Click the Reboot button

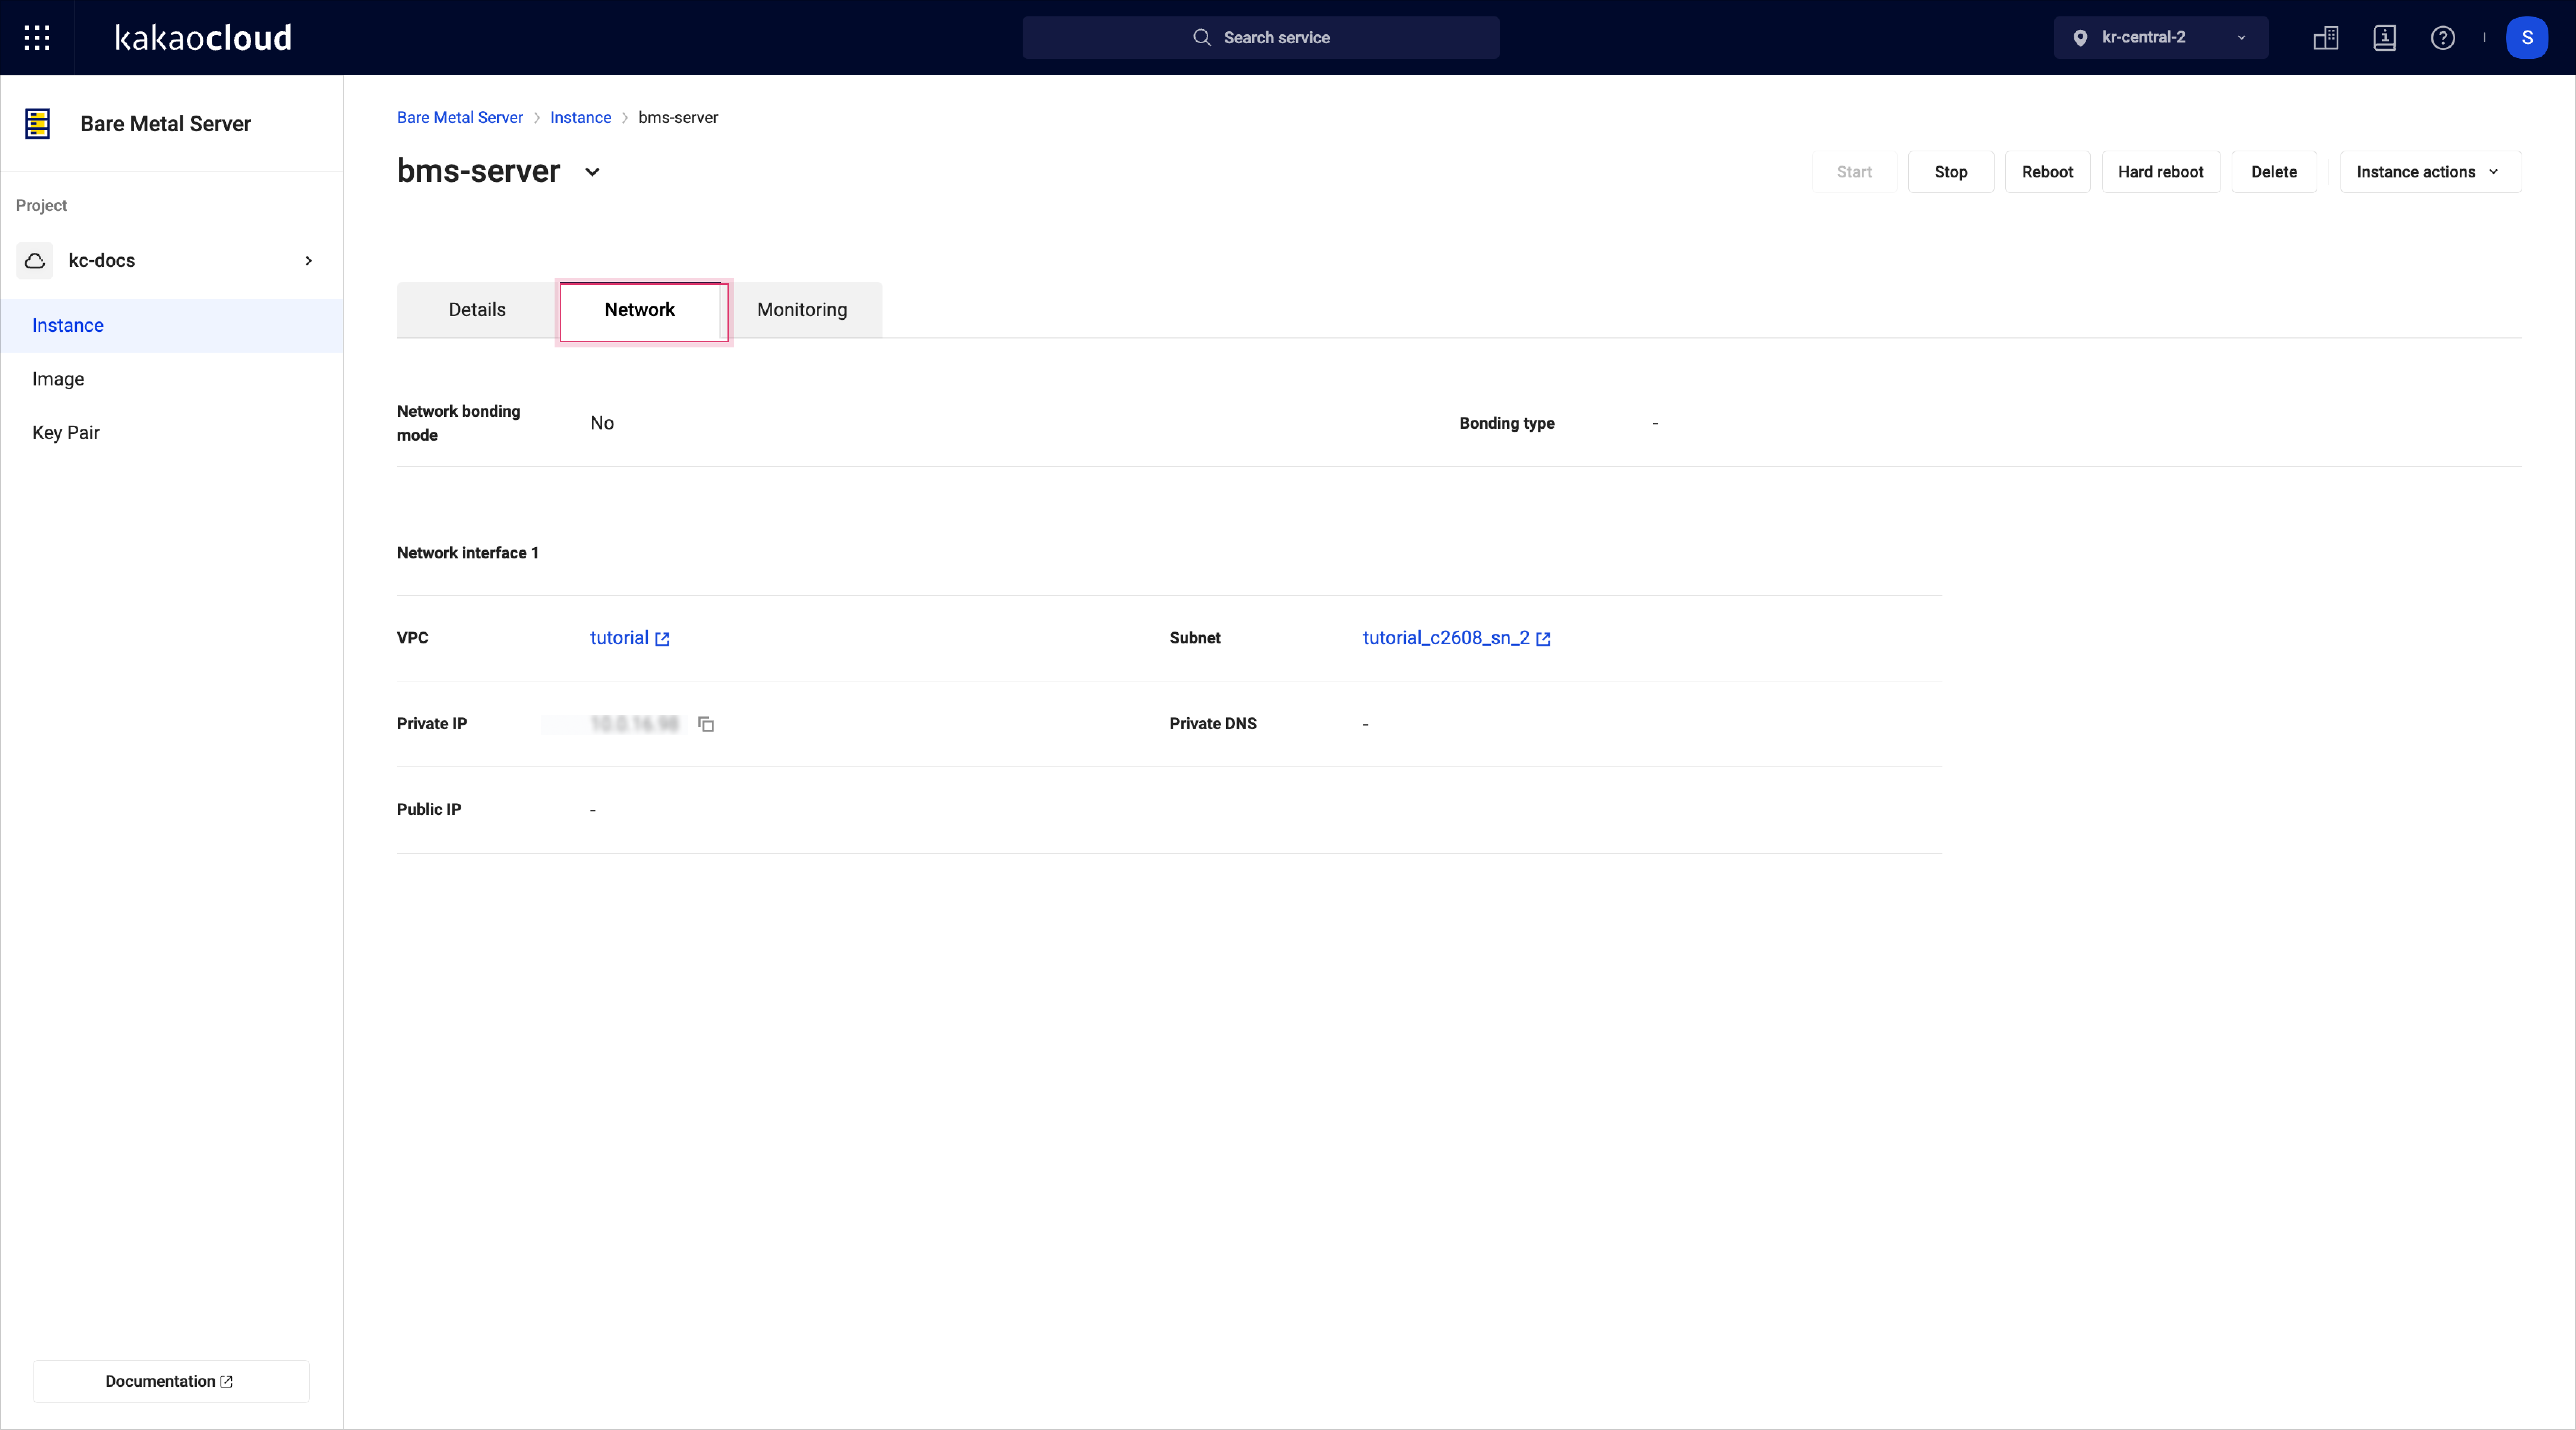click(2047, 172)
